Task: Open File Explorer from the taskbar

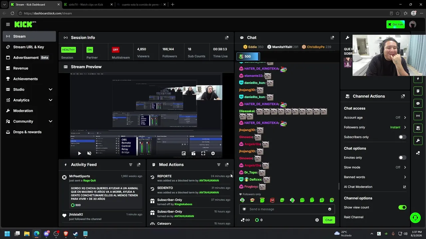Action: tap(27, 234)
